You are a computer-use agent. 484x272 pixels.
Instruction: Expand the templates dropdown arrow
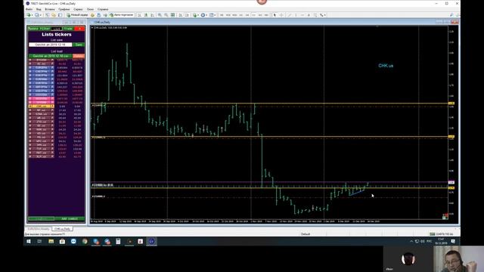click(x=215, y=15)
